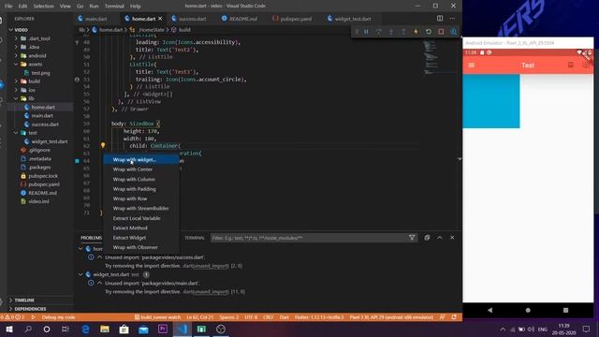Change the Dart language mode
Screen dimensions: 599x337
tap(284, 317)
